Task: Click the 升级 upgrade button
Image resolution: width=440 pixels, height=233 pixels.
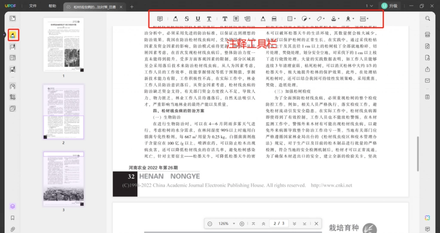Action: click(x=390, y=6)
